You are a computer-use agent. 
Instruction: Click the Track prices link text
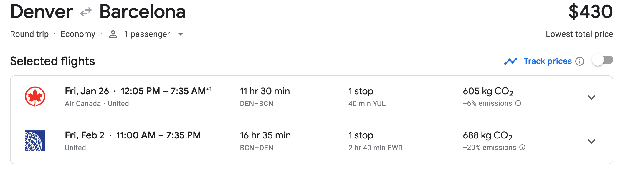[547, 61]
